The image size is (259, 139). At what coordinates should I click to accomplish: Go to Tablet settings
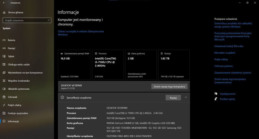[27, 56]
